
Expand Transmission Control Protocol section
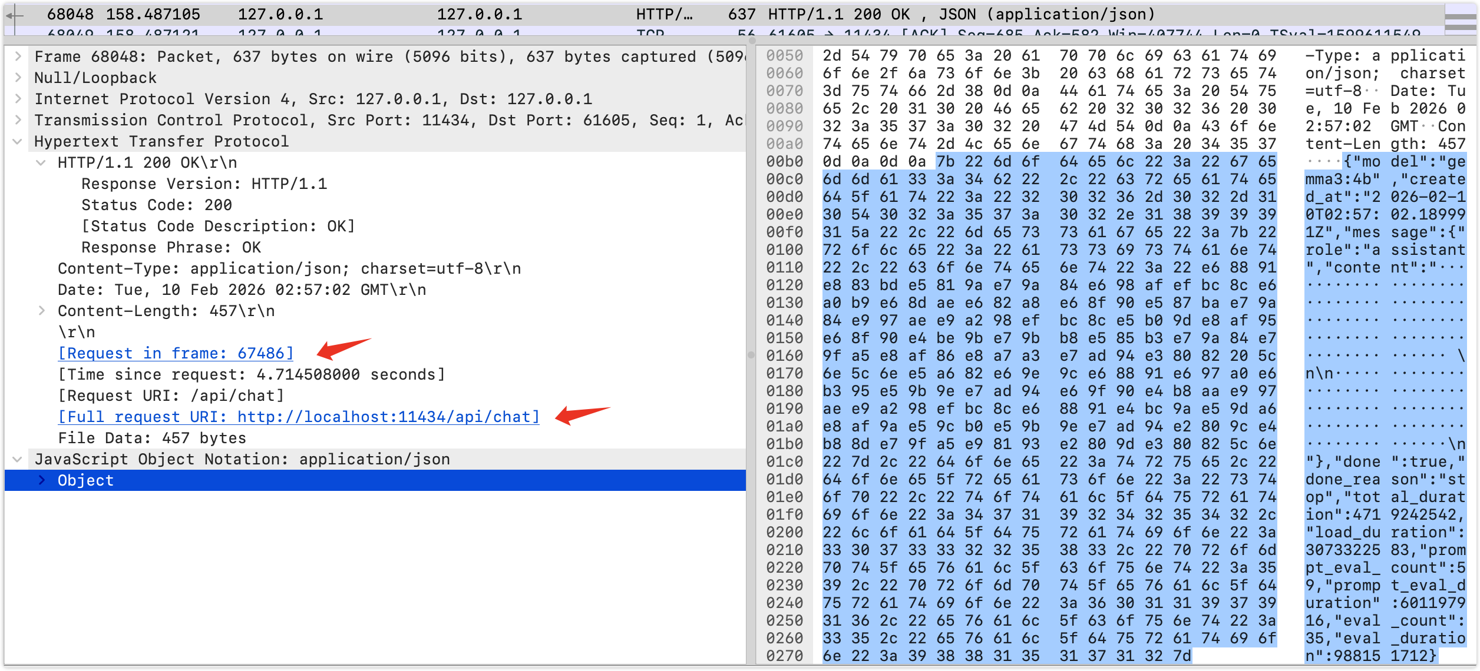pyautogui.click(x=18, y=120)
